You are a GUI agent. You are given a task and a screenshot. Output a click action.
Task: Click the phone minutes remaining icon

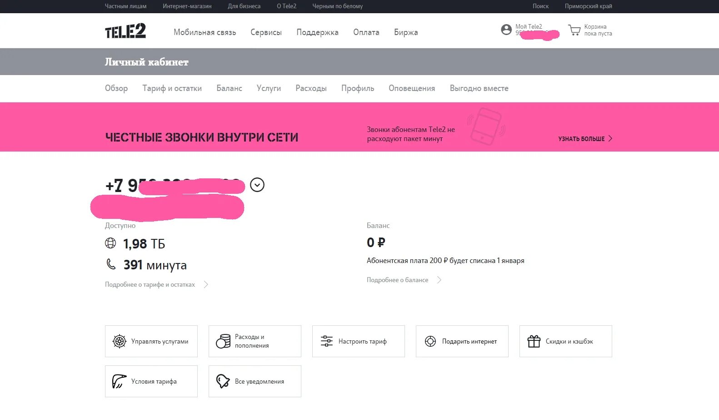pos(111,264)
